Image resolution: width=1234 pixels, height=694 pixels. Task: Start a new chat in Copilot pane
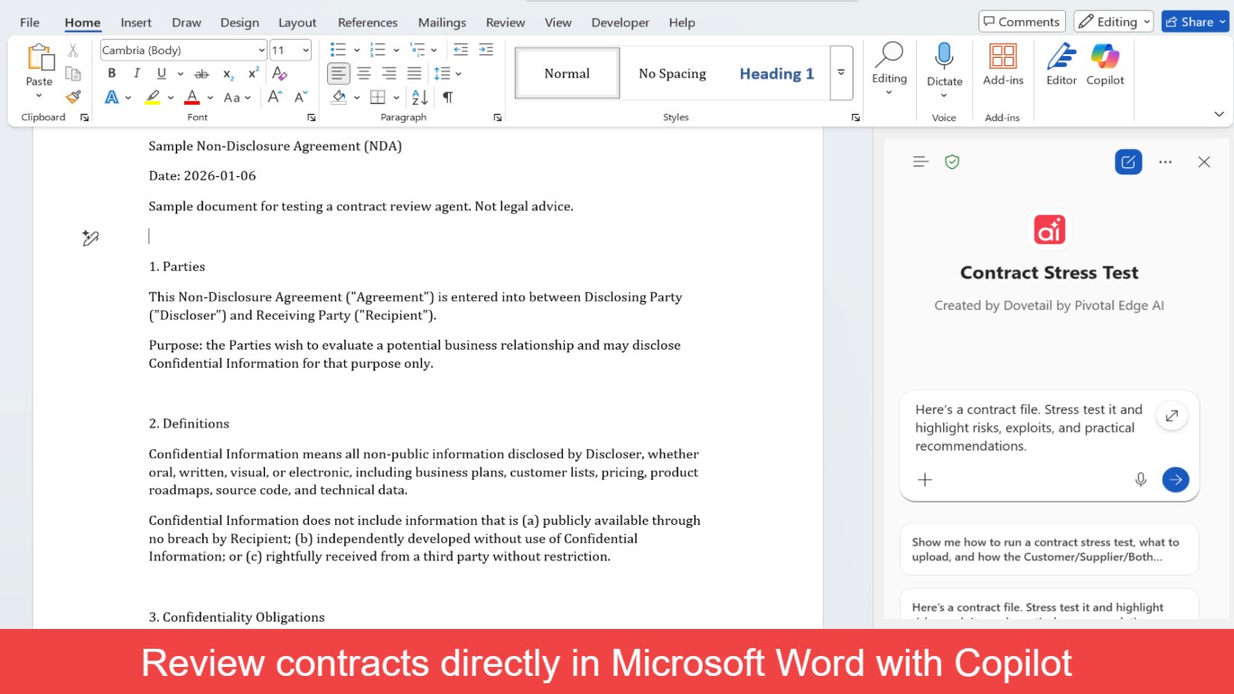tap(1128, 162)
